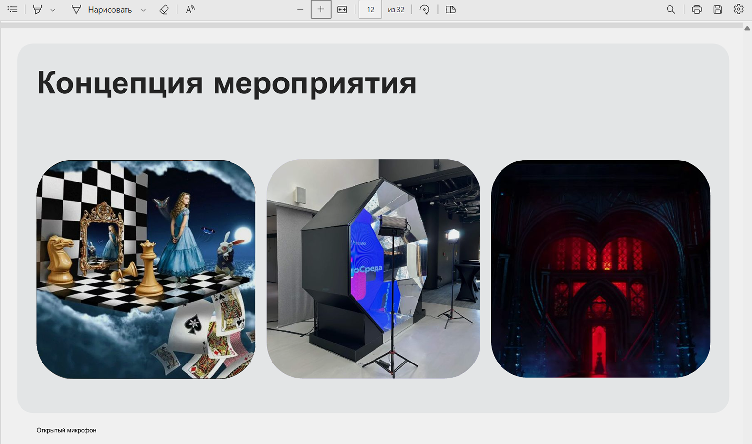Expand highlighter options dropdown

(x=53, y=10)
